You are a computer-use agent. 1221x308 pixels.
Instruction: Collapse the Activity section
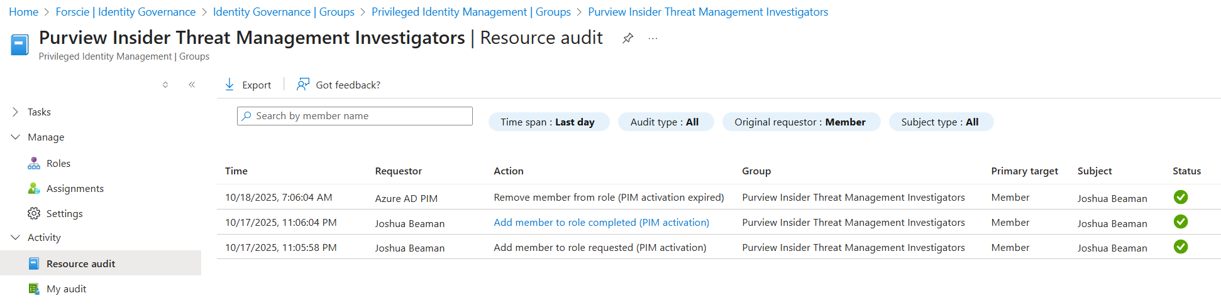16,238
